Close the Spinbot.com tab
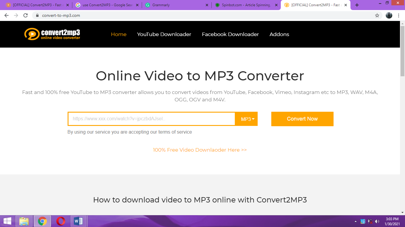 276,5
